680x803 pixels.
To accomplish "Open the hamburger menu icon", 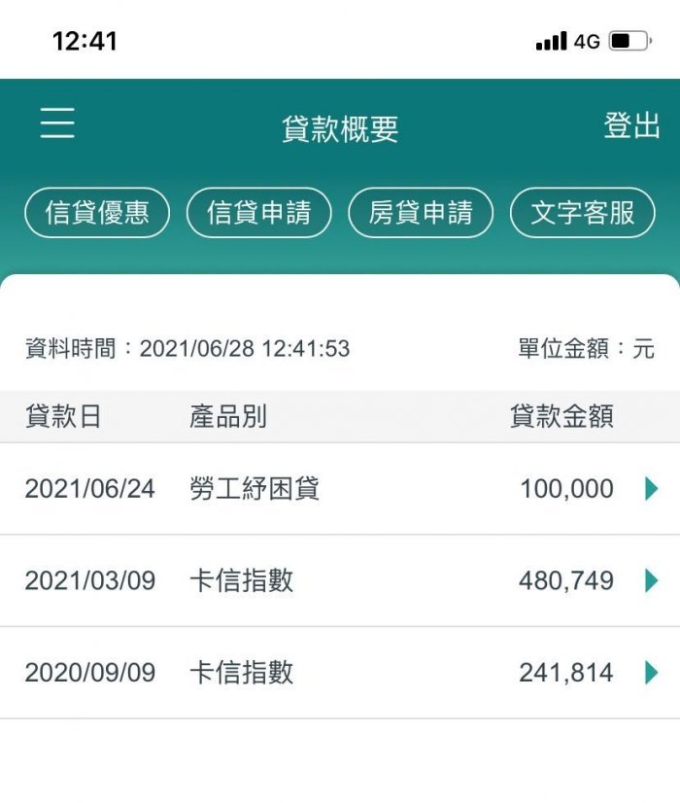I will click(x=57, y=122).
